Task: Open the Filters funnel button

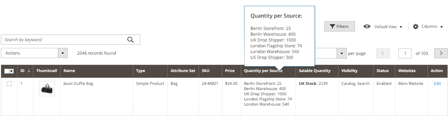Action: [x=339, y=27]
